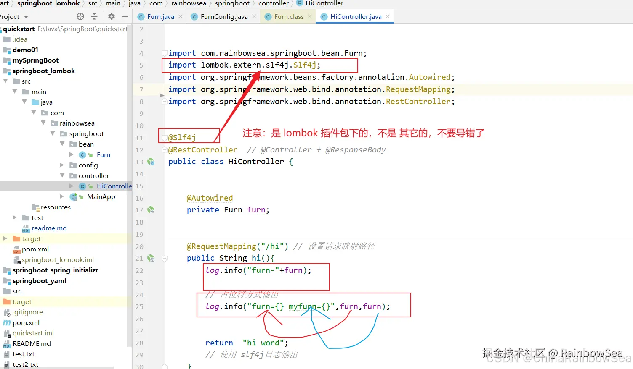Close the Furn.class tab

(x=310, y=16)
